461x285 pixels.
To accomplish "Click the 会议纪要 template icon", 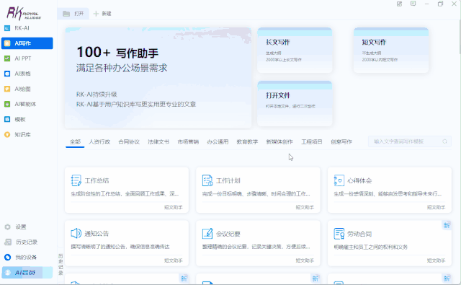I will [207, 234].
